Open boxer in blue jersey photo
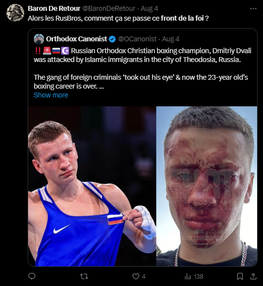Image resolution: width=263 pixels, height=286 pixels. point(92,186)
